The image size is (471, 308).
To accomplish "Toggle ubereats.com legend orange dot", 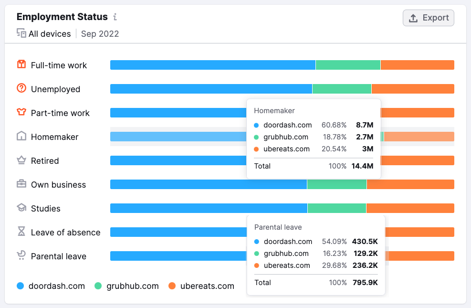I will point(172,286).
